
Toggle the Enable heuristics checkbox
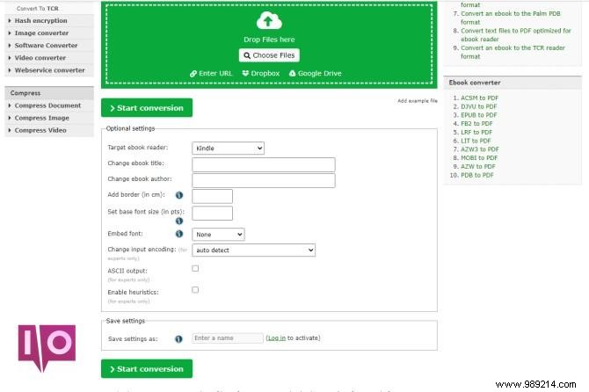pos(195,289)
